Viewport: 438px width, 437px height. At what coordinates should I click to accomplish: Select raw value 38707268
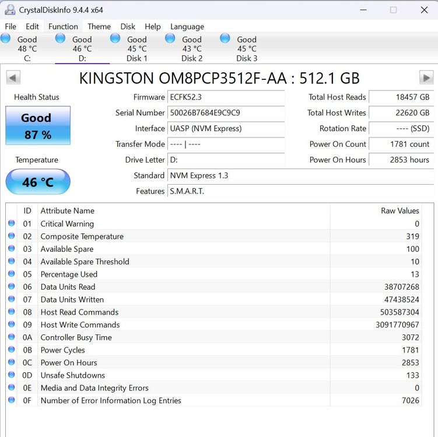click(402, 287)
